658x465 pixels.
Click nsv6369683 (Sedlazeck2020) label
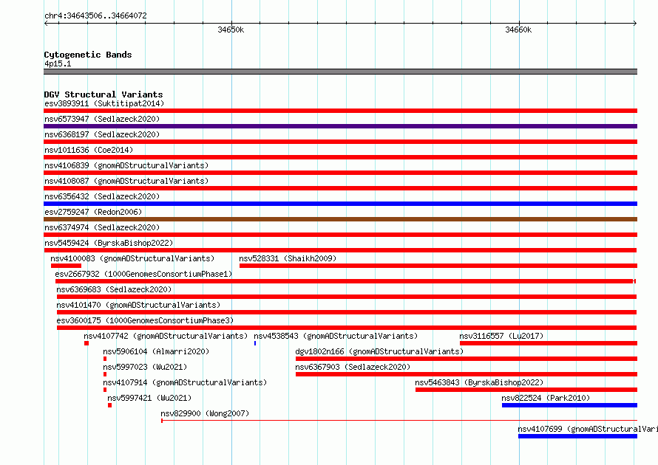click(114, 289)
